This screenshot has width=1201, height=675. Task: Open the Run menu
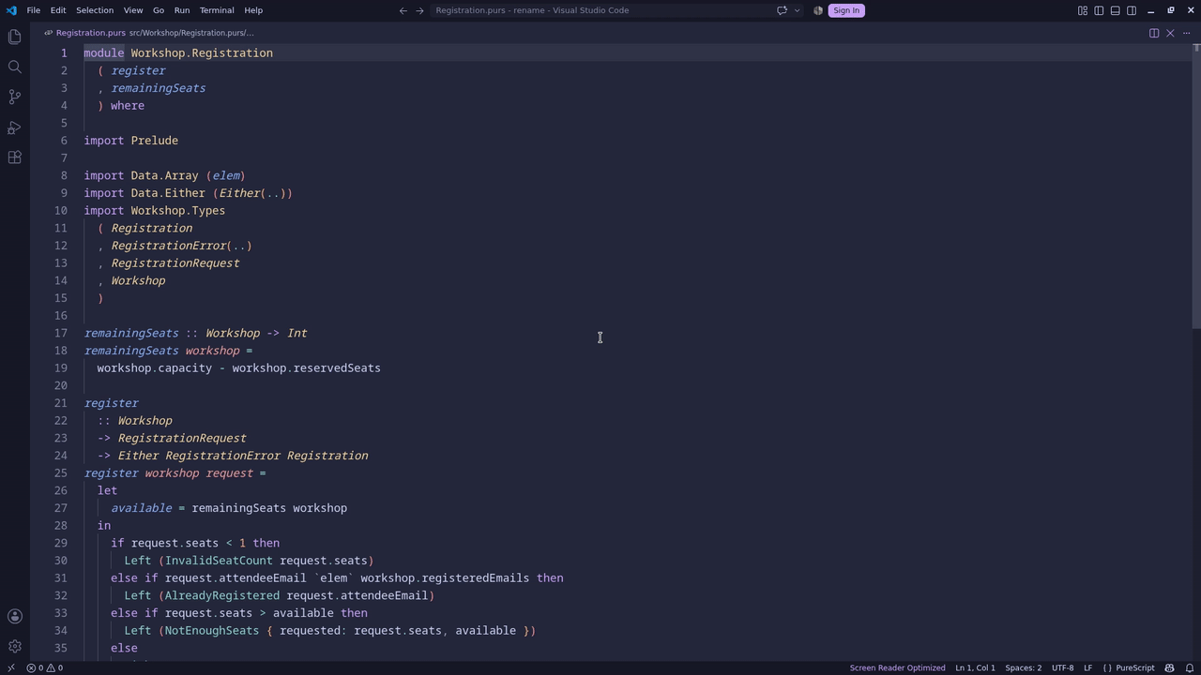pos(182,10)
